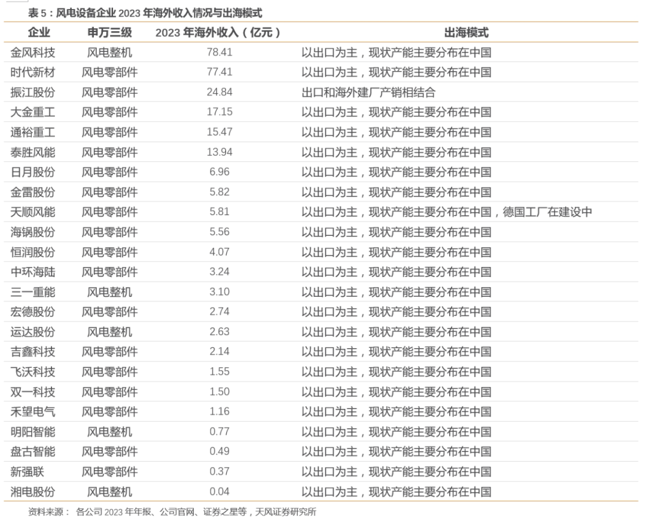646x522 pixels.
Task: Click the company name '通裕重工'
Action: tap(32, 132)
